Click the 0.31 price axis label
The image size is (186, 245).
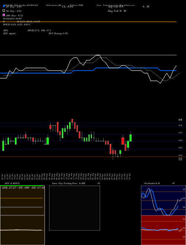pyautogui.click(x=180, y=133)
